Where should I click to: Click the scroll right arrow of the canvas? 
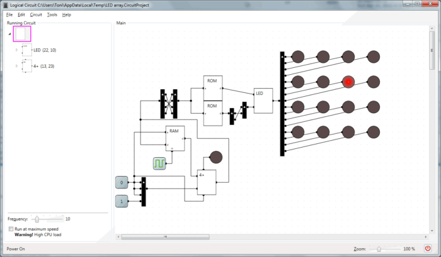425,237
